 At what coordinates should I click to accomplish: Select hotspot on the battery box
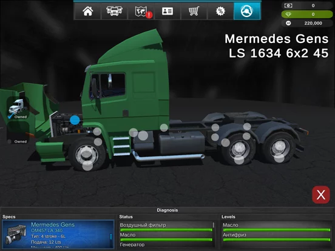143,136
